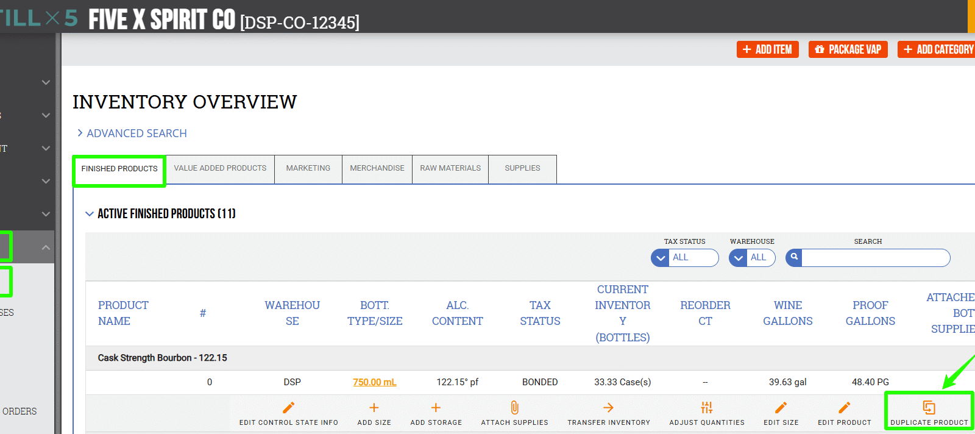The image size is (975, 434).
Task: Click the Add Storage plus icon
Action: coord(436,408)
